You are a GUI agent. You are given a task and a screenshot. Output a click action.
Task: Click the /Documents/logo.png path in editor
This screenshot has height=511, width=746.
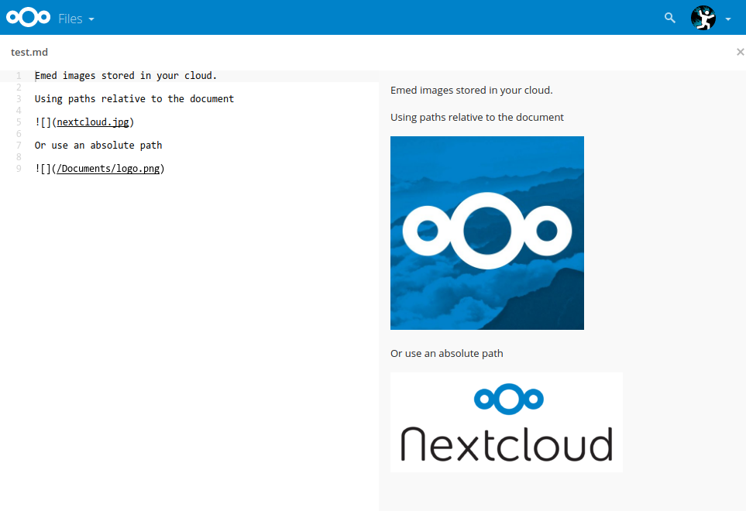click(x=108, y=169)
